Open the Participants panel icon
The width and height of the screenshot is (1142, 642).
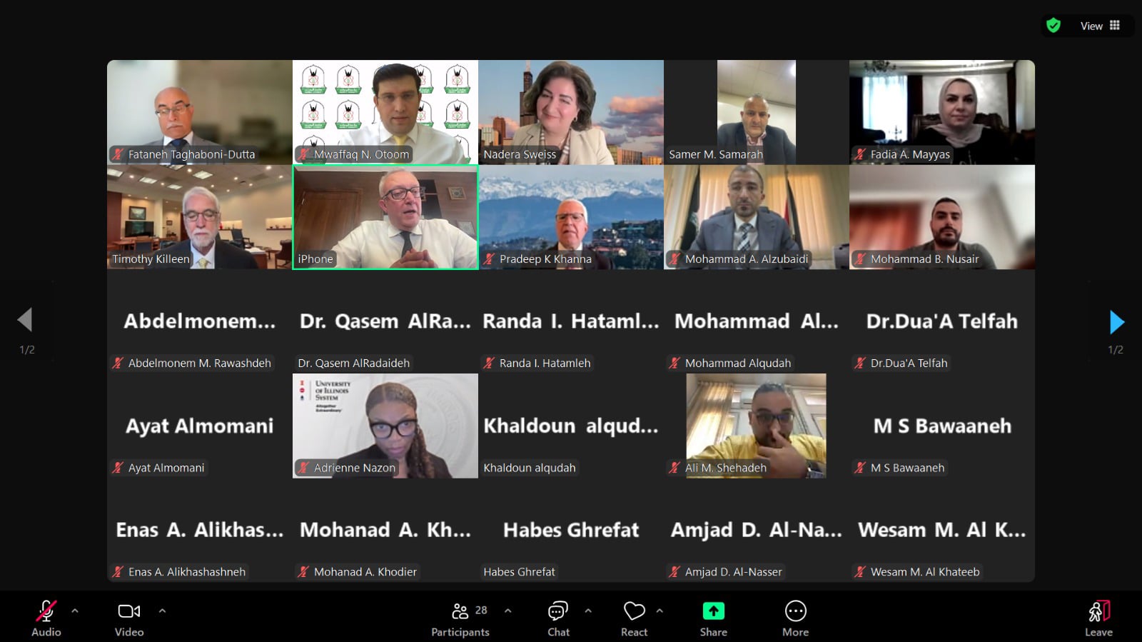click(460, 611)
